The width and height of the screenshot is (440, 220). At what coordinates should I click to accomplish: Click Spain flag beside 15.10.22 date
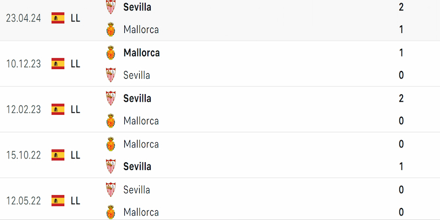(x=58, y=155)
